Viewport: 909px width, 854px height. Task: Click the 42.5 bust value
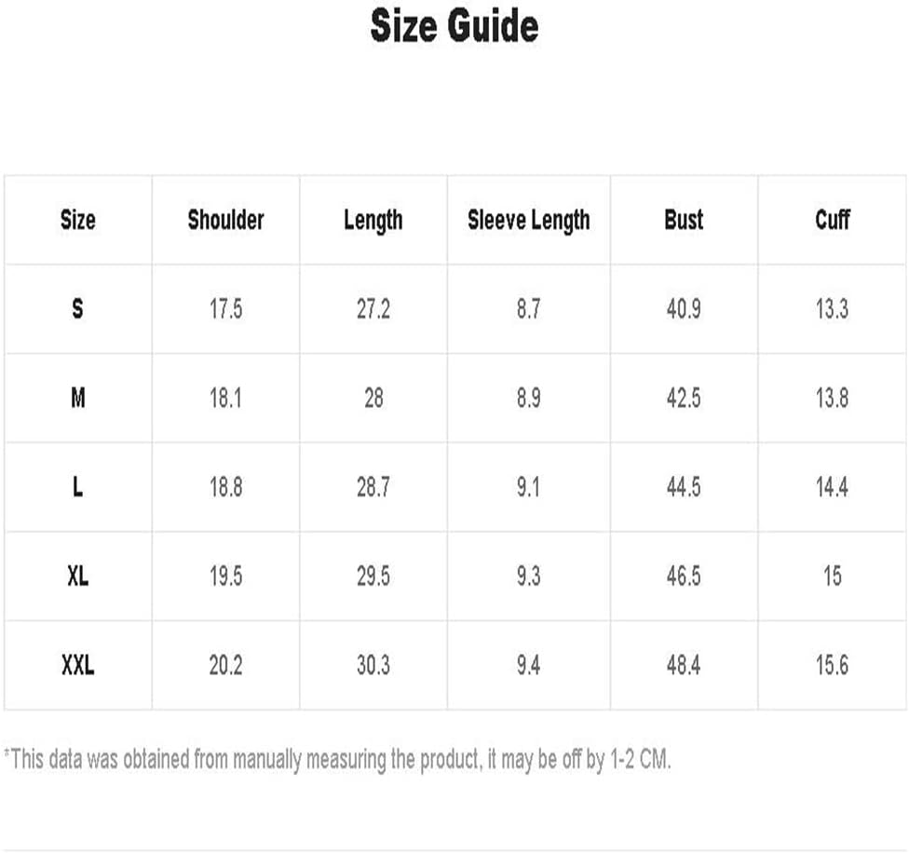684,399
